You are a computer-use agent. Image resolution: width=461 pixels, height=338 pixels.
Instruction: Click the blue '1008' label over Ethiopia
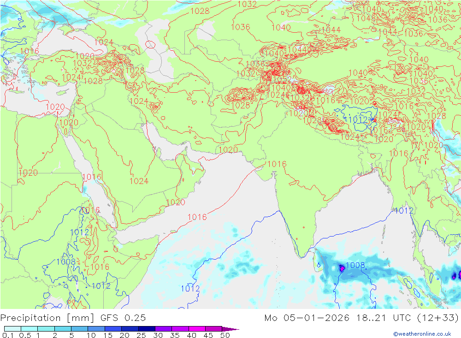click(x=66, y=262)
